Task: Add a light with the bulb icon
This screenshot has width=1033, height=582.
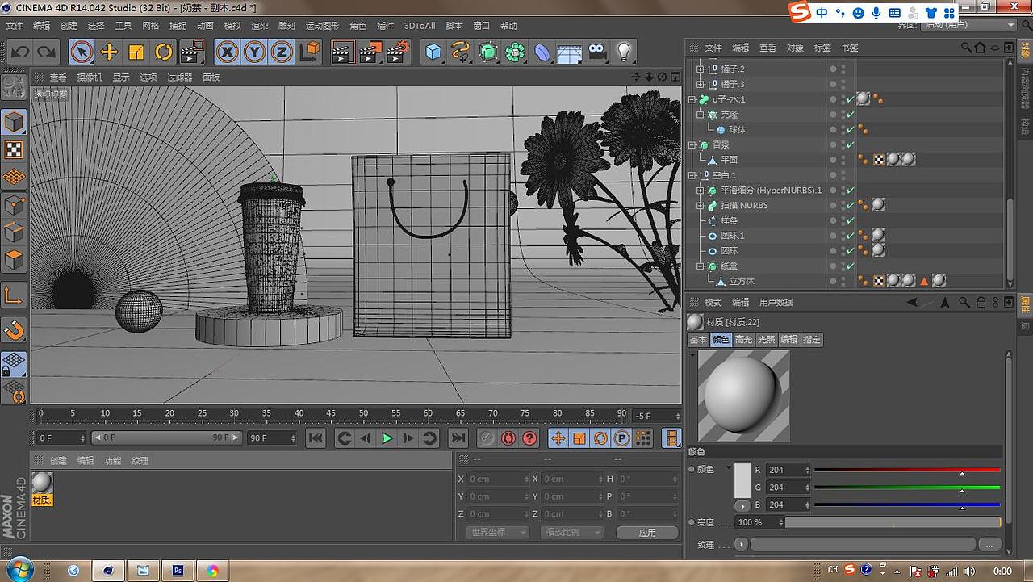Action: pyautogui.click(x=623, y=52)
